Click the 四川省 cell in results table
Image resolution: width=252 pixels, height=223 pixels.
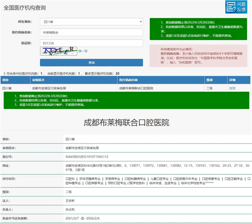[x=7, y=88]
